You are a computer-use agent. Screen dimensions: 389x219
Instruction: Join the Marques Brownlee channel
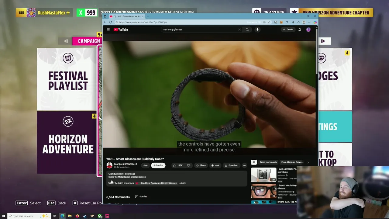pyautogui.click(x=145, y=165)
